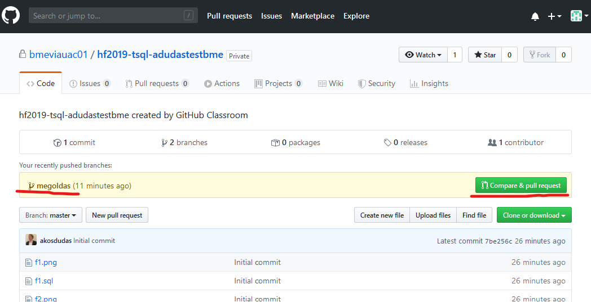Image resolution: width=591 pixels, height=302 pixels.
Task: Expand the Clone or download menu
Action: click(x=533, y=215)
